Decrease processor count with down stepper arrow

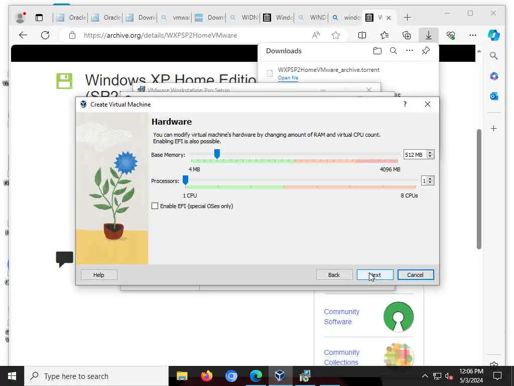pos(430,183)
